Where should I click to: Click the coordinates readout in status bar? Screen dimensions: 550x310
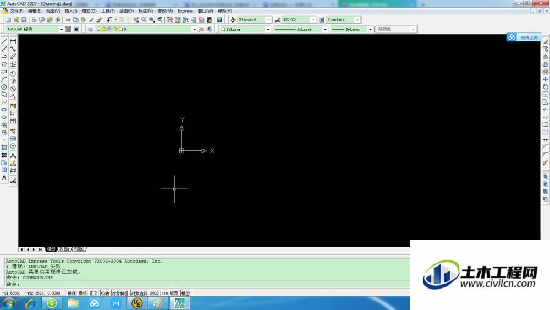(x=34, y=293)
